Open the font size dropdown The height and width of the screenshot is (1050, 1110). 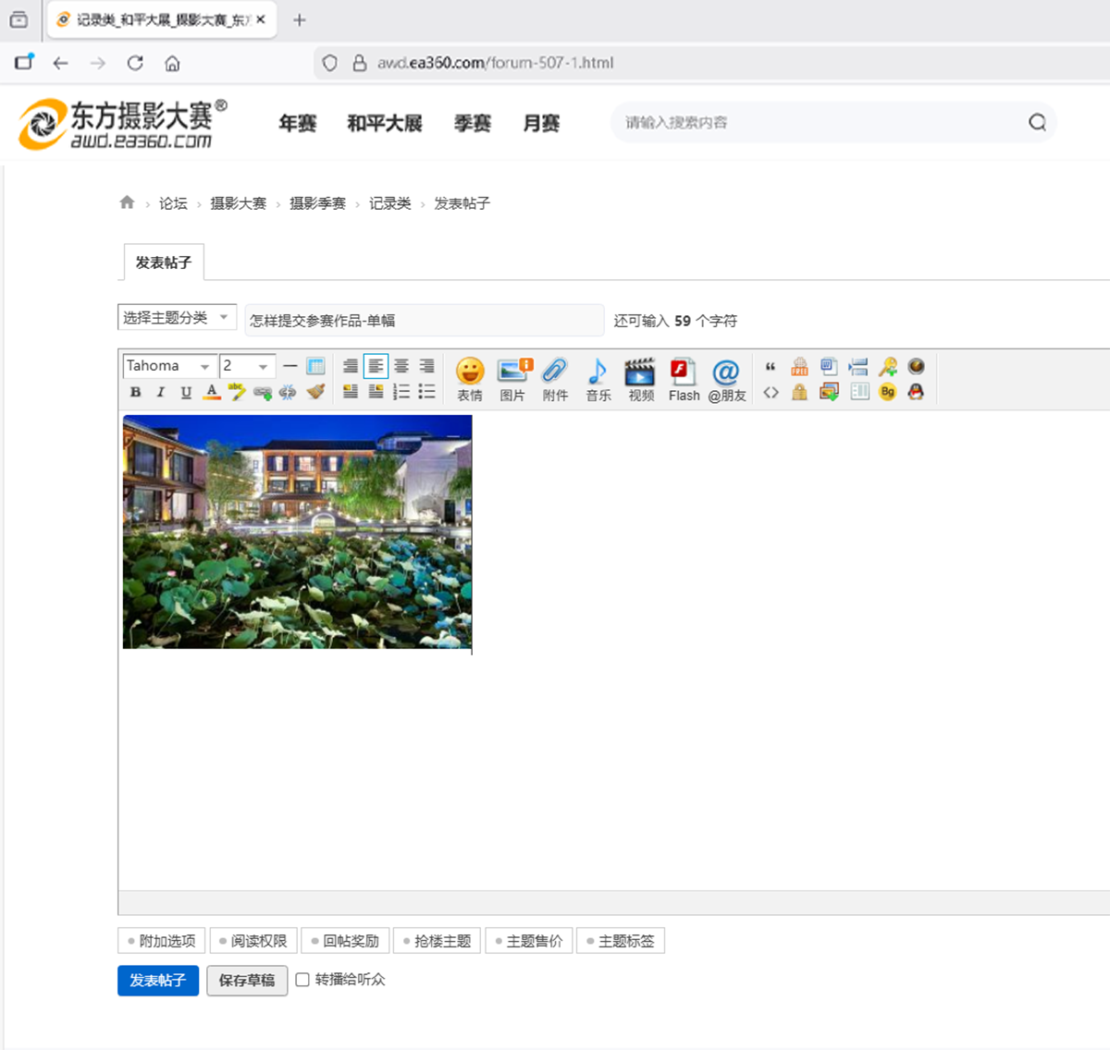point(247,366)
